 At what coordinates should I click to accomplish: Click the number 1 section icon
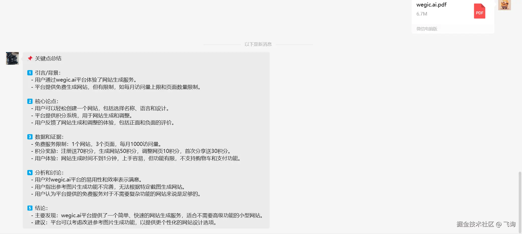tap(30, 73)
